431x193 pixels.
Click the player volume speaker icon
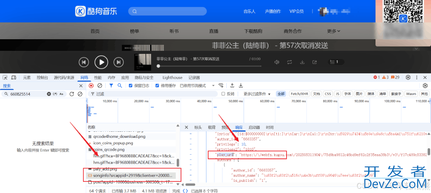tap(277, 62)
